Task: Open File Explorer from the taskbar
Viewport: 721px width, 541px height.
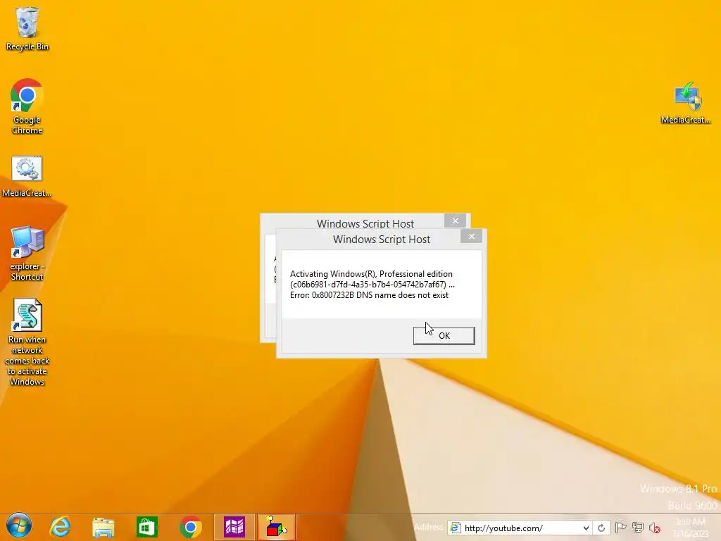Action: (x=103, y=527)
